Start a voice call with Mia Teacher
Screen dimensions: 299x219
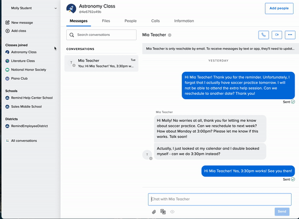(x=264, y=35)
